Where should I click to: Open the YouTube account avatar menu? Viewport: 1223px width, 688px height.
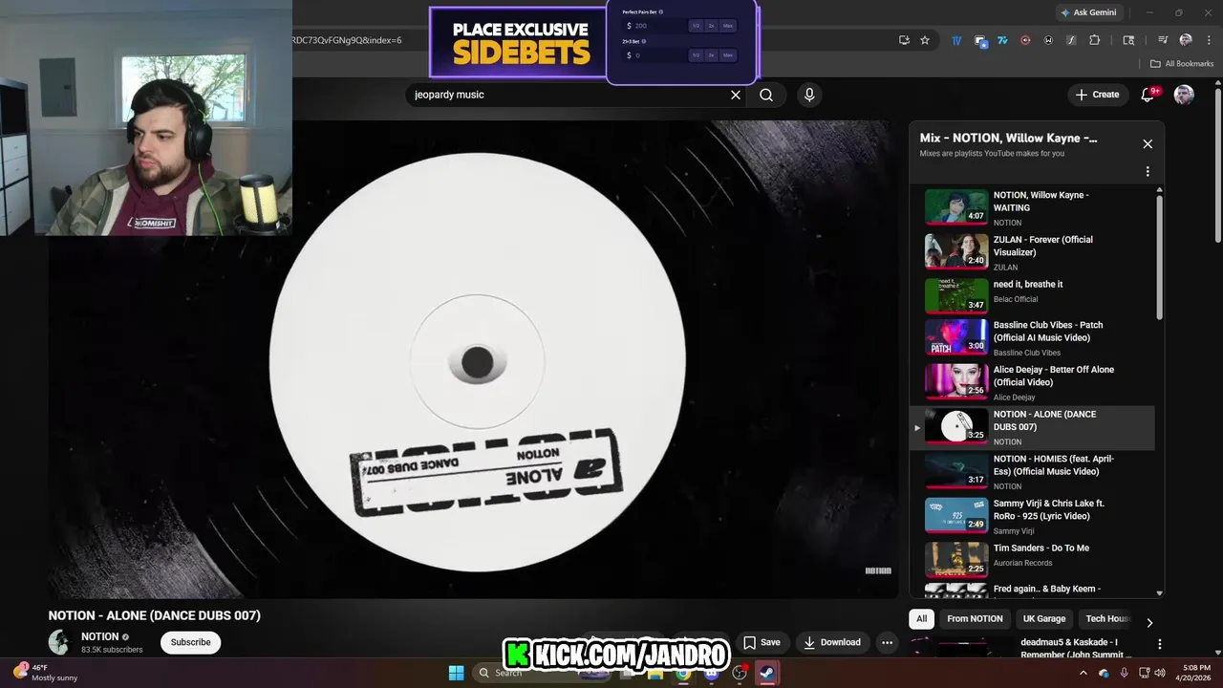click(x=1184, y=95)
